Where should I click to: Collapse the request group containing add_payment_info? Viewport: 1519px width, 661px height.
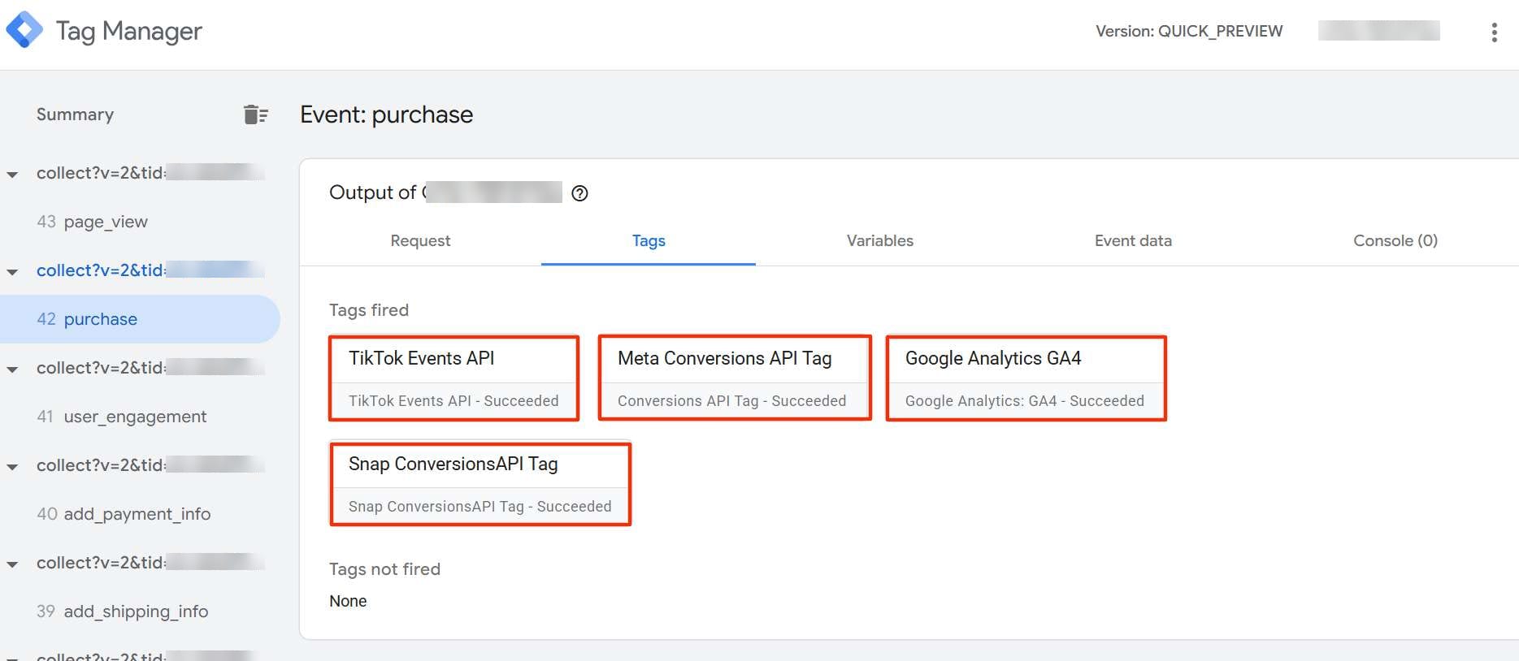tap(12, 466)
